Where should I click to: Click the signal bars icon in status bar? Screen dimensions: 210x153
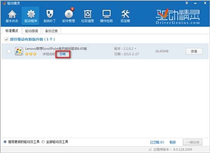(x=150, y=149)
